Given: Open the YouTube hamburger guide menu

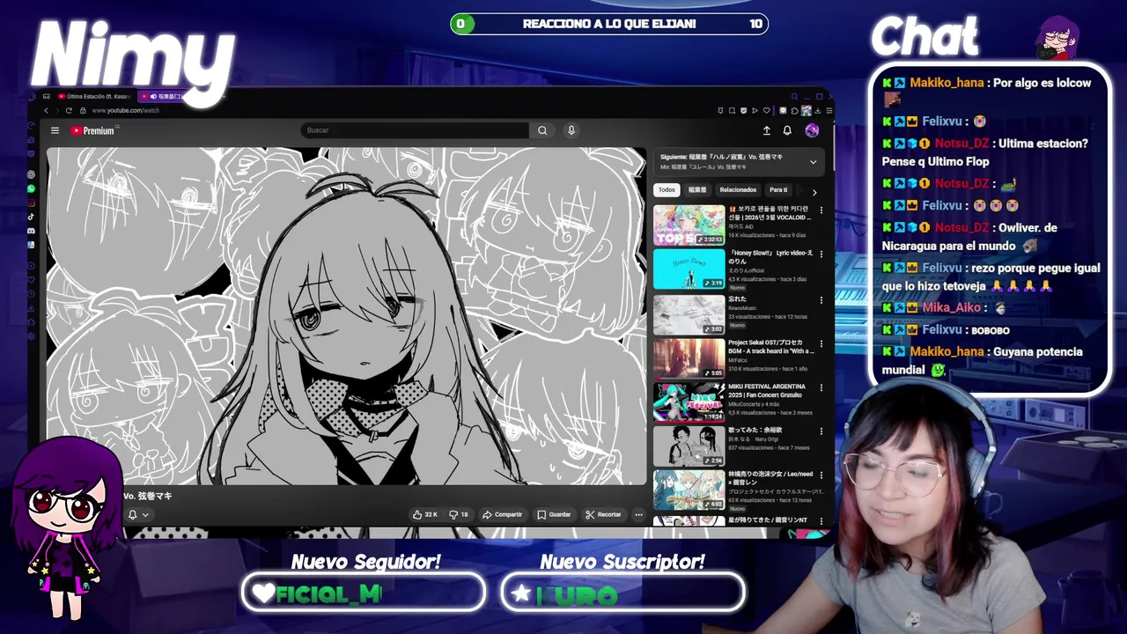Looking at the screenshot, I should [x=55, y=130].
